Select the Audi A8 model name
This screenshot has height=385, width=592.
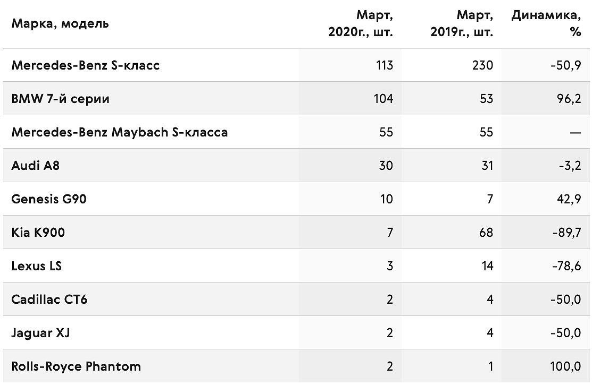point(36,166)
